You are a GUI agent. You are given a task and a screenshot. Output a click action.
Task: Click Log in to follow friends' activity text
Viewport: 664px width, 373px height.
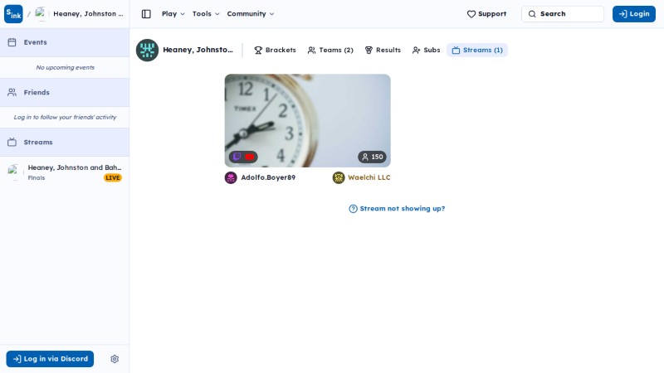pos(66,117)
